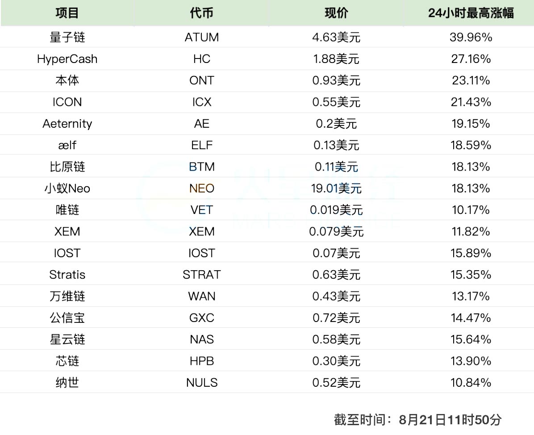
Task: Select the GXC token cell
Action: point(202,318)
